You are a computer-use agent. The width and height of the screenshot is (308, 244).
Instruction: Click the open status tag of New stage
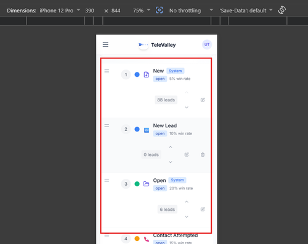[160, 79]
